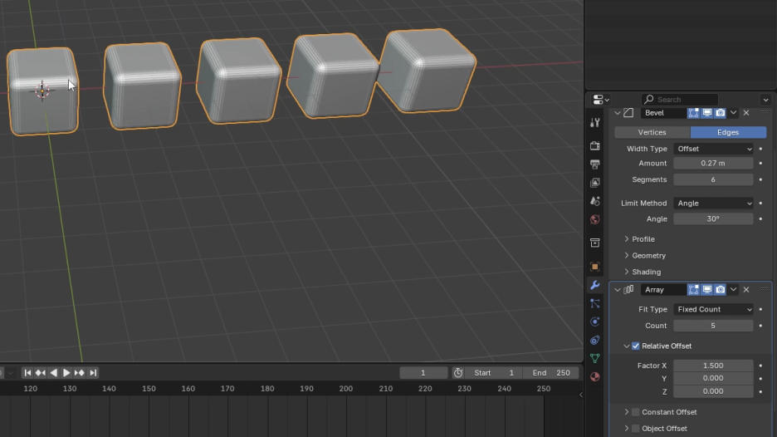The height and width of the screenshot is (437, 777).
Task: Animate Bevel Angle via its dot
Action: 760,218
